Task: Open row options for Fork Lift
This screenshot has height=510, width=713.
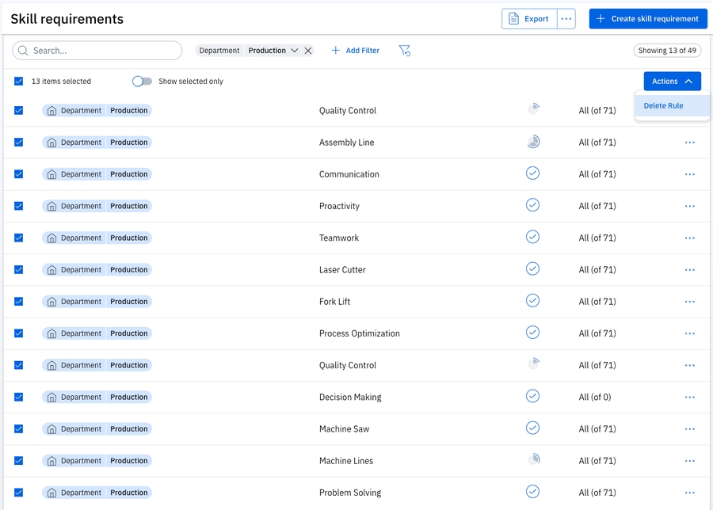Action: pyautogui.click(x=689, y=302)
